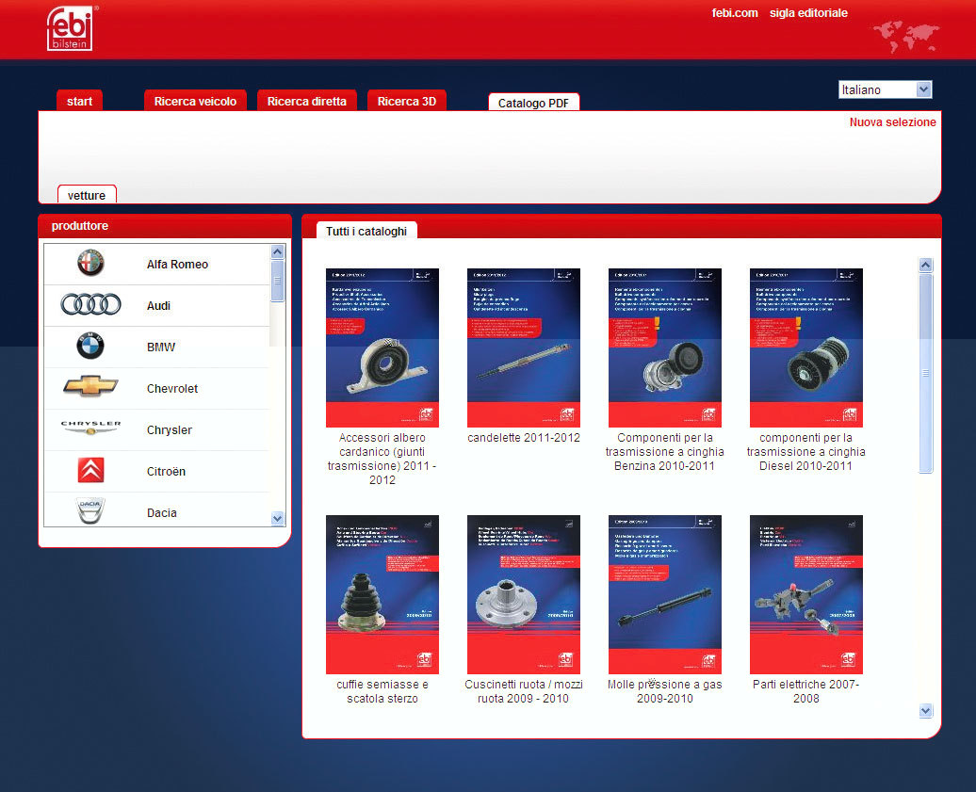
Task: Click catalog pane scroll up arrow
Action: pyautogui.click(x=925, y=265)
